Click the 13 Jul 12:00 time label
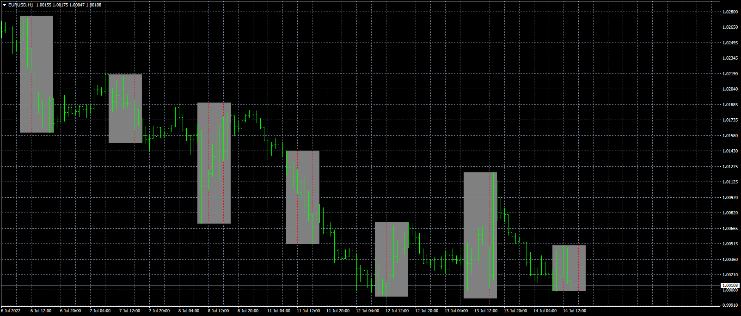 pyautogui.click(x=486, y=311)
